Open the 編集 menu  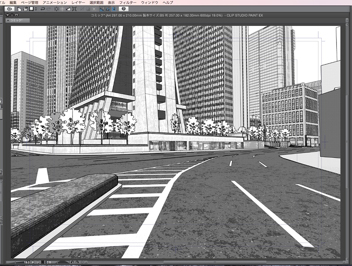pos(13,2)
